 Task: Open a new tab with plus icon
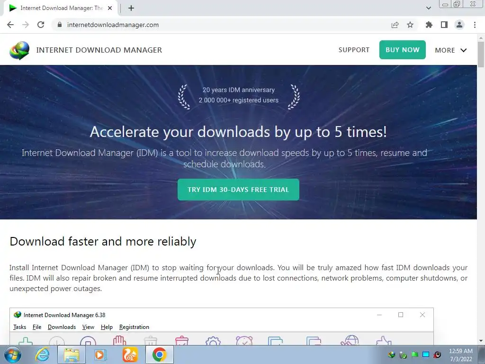tap(131, 8)
